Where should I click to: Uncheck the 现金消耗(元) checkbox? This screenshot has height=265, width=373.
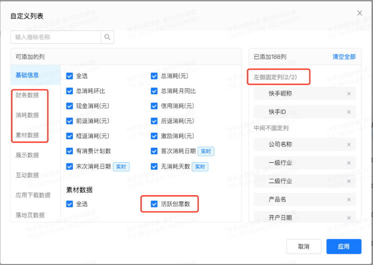pyautogui.click(x=69, y=106)
